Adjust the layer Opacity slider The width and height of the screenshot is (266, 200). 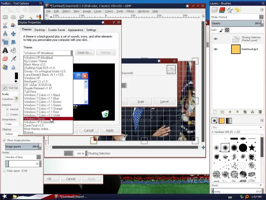point(237,23)
